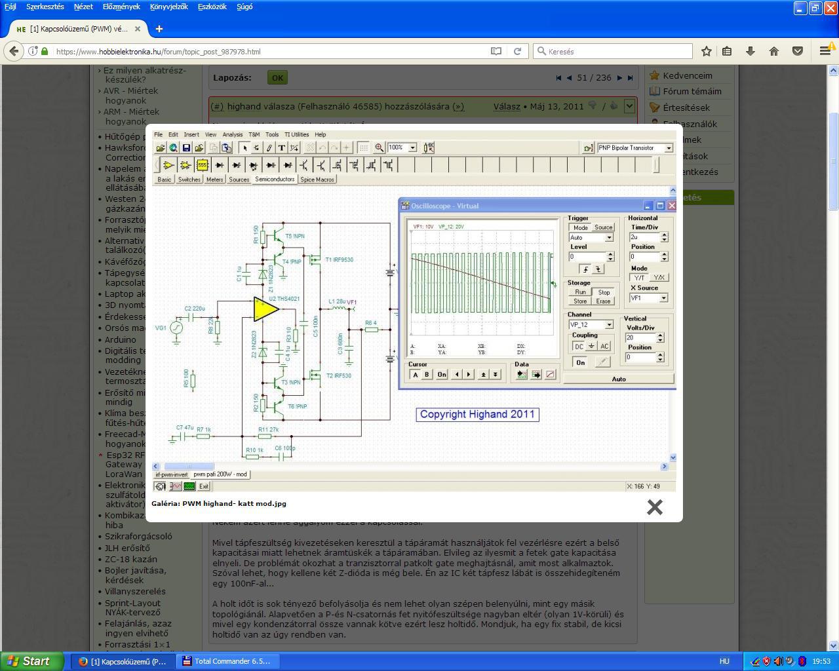Open the Firefox hamburger menu
839x671 pixels.
(x=825, y=51)
